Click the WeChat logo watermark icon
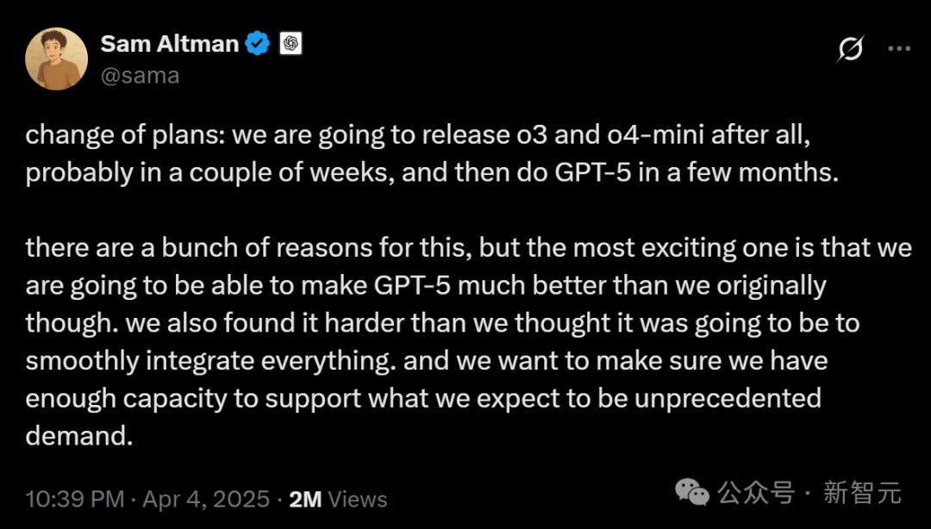 click(691, 493)
